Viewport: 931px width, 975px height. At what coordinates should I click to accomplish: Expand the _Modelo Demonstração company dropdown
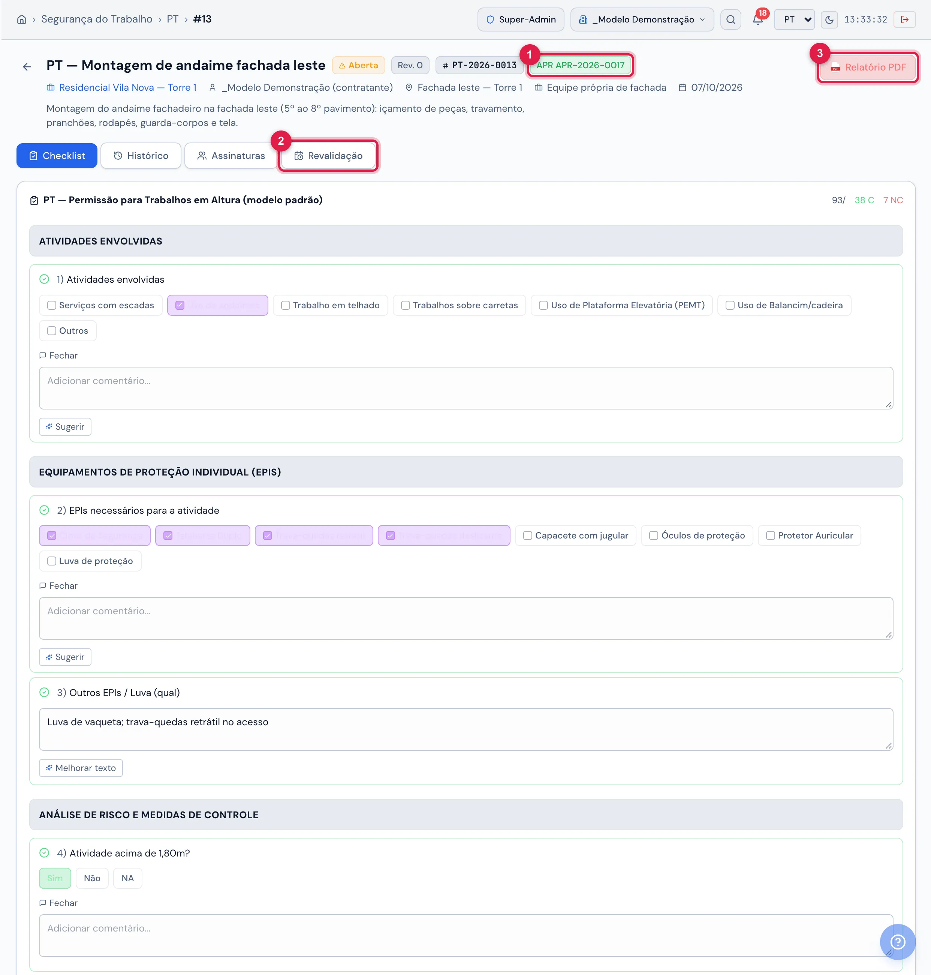coord(642,19)
